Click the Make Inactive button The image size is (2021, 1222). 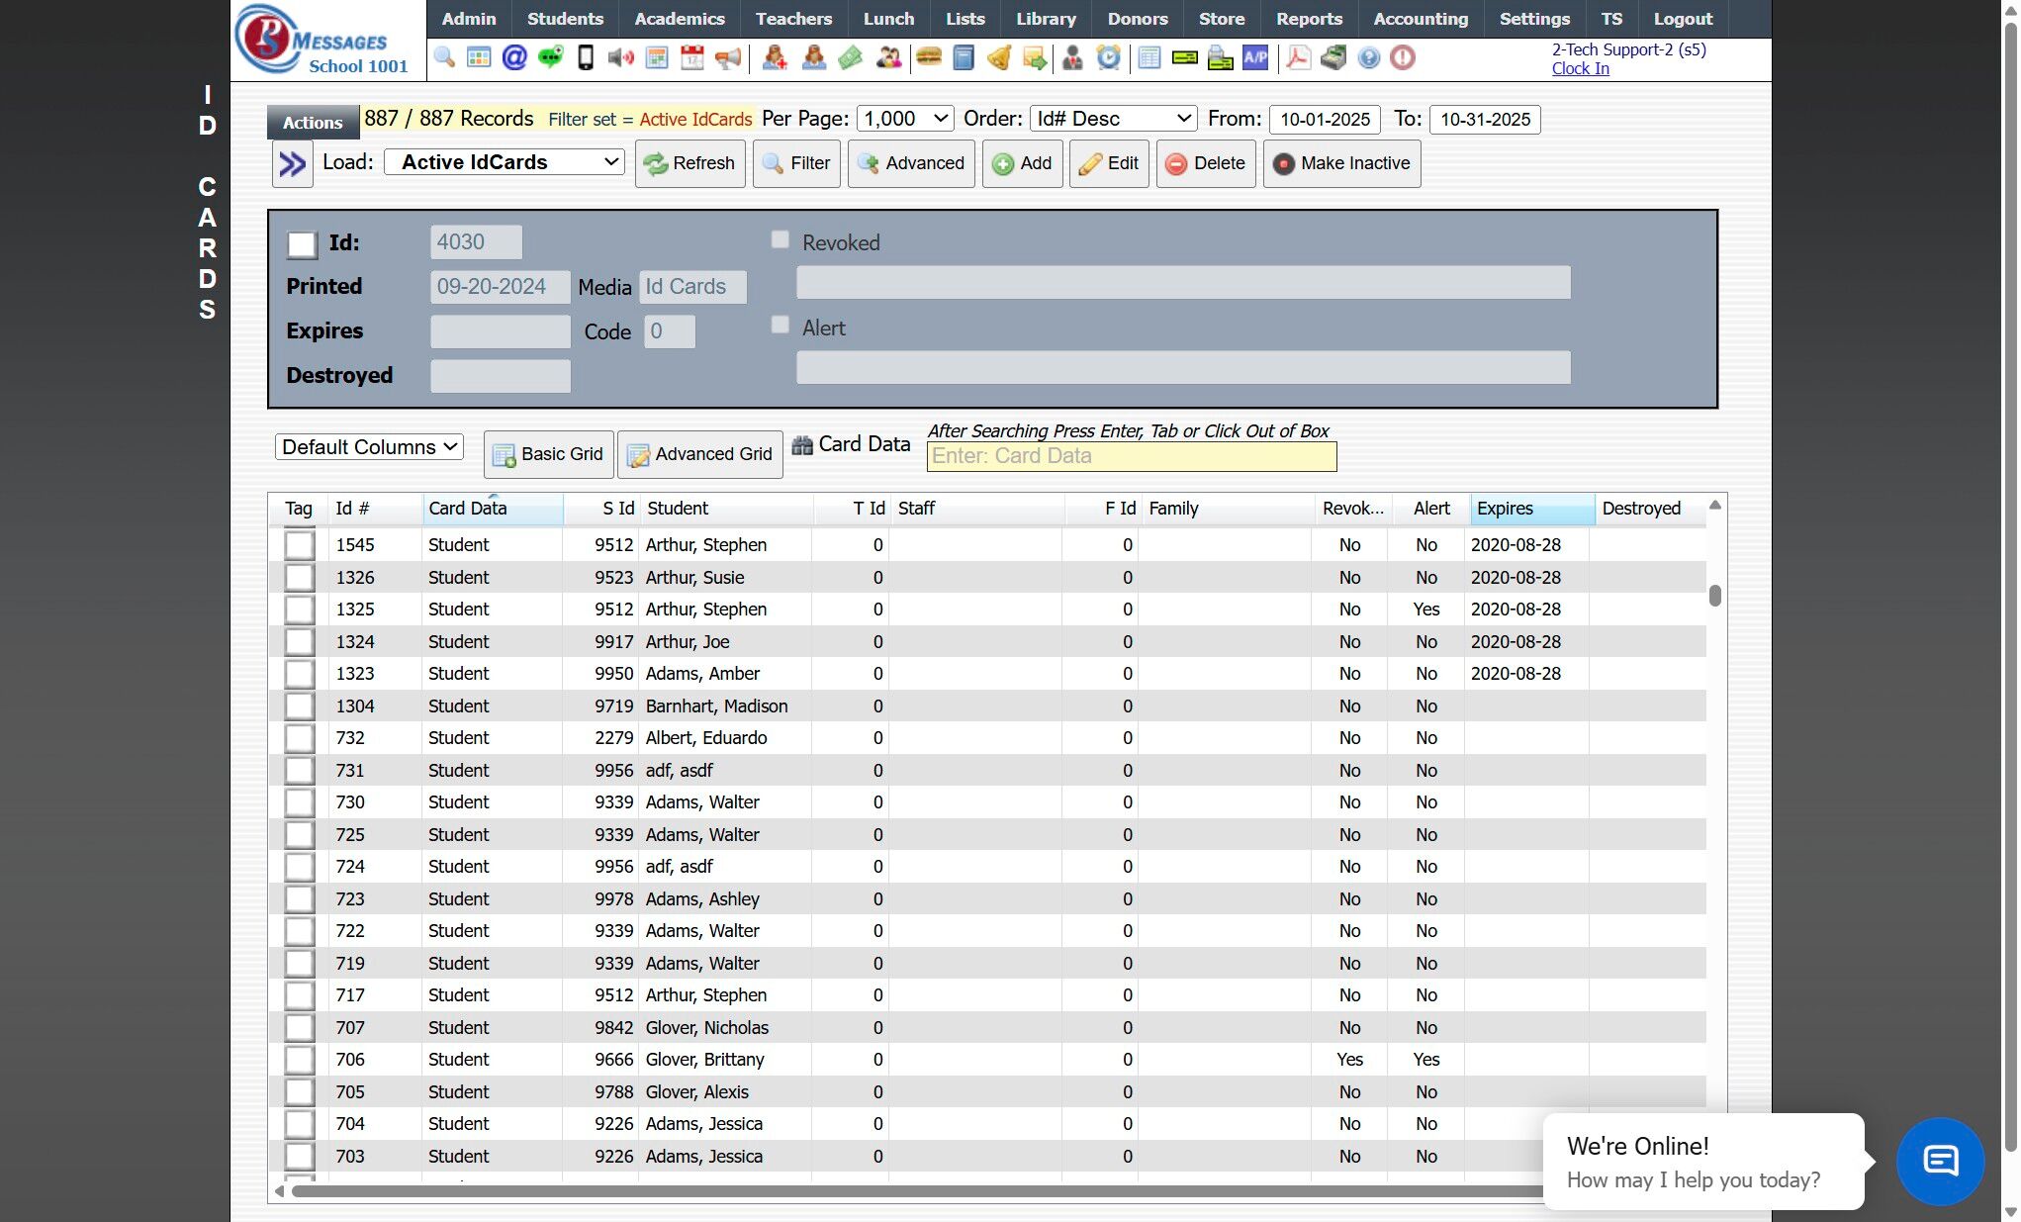(x=1341, y=164)
